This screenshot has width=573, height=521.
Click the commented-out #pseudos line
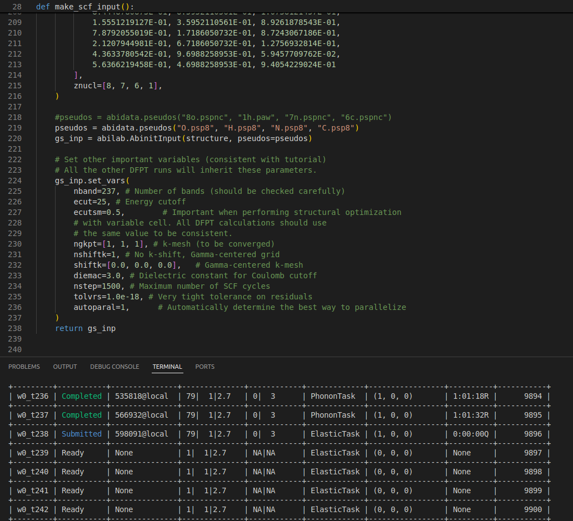[222, 117]
